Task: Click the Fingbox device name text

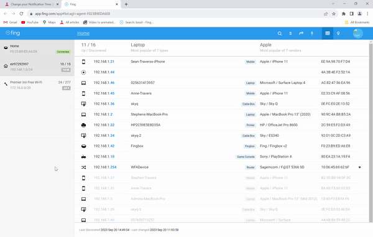Action: pyautogui.click(x=137, y=146)
